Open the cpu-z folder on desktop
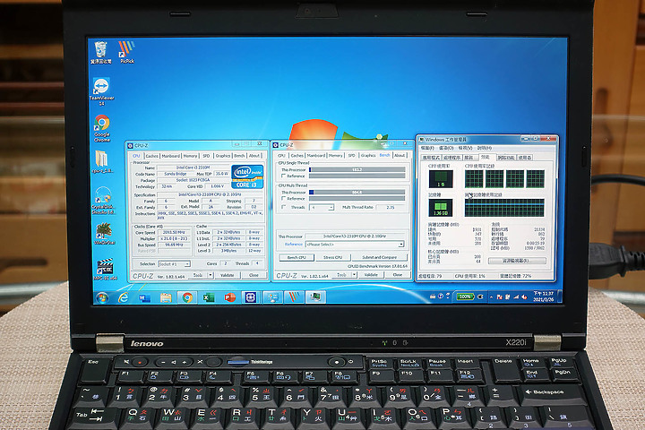The height and width of the screenshot is (430, 645). (101, 162)
